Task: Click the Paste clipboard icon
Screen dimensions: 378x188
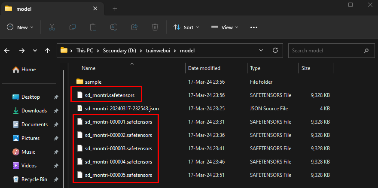Action: pyautogui.click(x=93, y=27)
